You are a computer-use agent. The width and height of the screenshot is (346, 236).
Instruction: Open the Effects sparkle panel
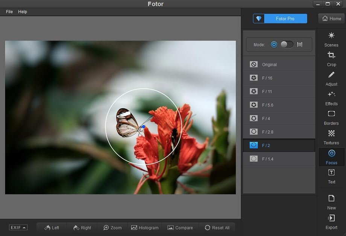pos(331,98)
